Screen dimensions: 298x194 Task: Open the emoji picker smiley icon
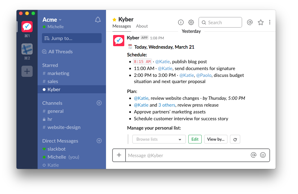coord(263,155)
